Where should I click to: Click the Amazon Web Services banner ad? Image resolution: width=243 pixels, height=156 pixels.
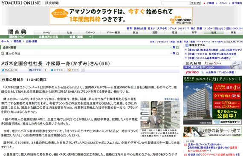coord(121,16)
